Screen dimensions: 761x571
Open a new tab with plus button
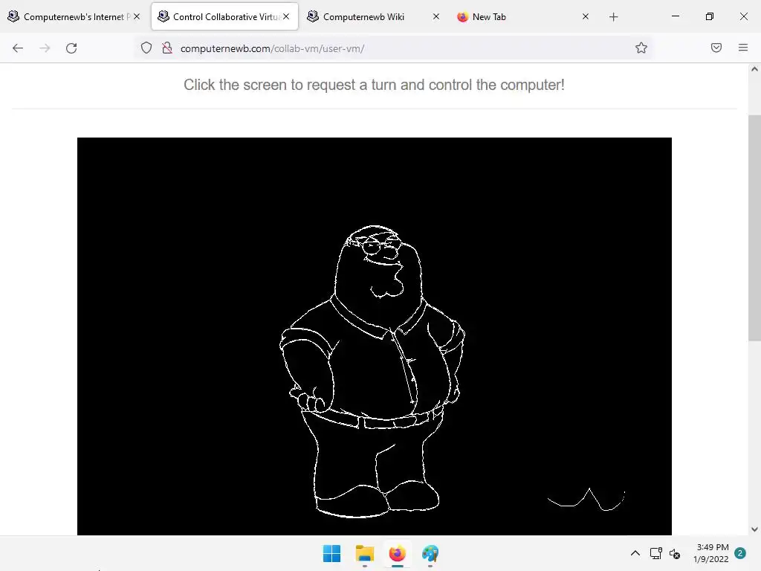[613, 17]
